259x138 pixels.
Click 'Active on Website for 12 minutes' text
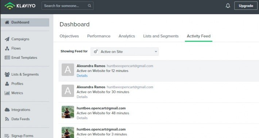click(x=103, y=71)
